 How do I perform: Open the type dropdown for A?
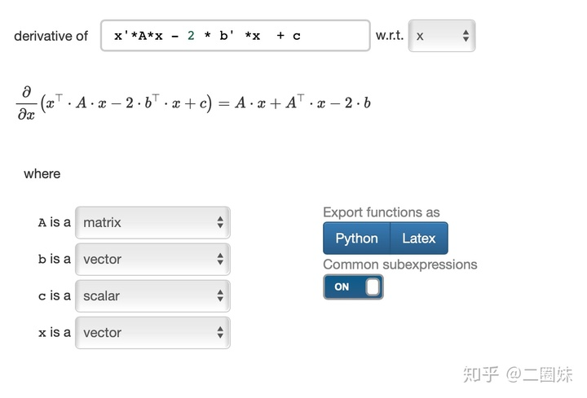pos(152,222)
